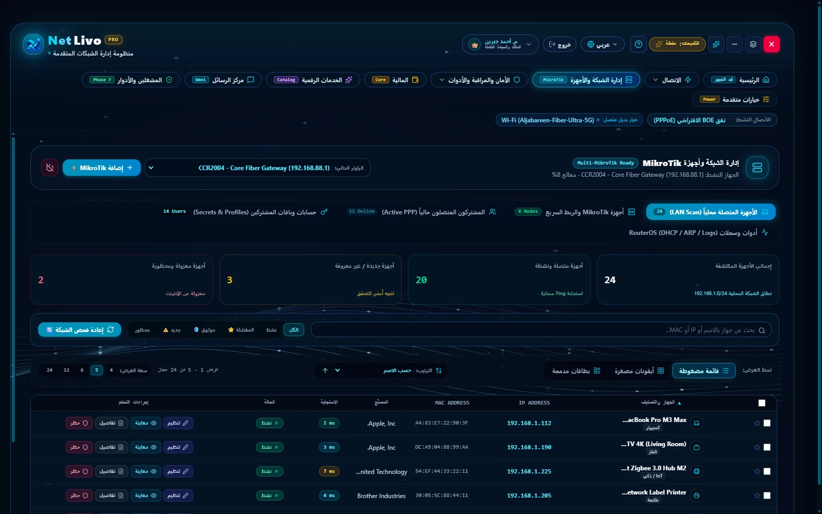Check the select-all checkbox in the table header
The width and height of the screenshot is (822, 514).
(762, 403)
